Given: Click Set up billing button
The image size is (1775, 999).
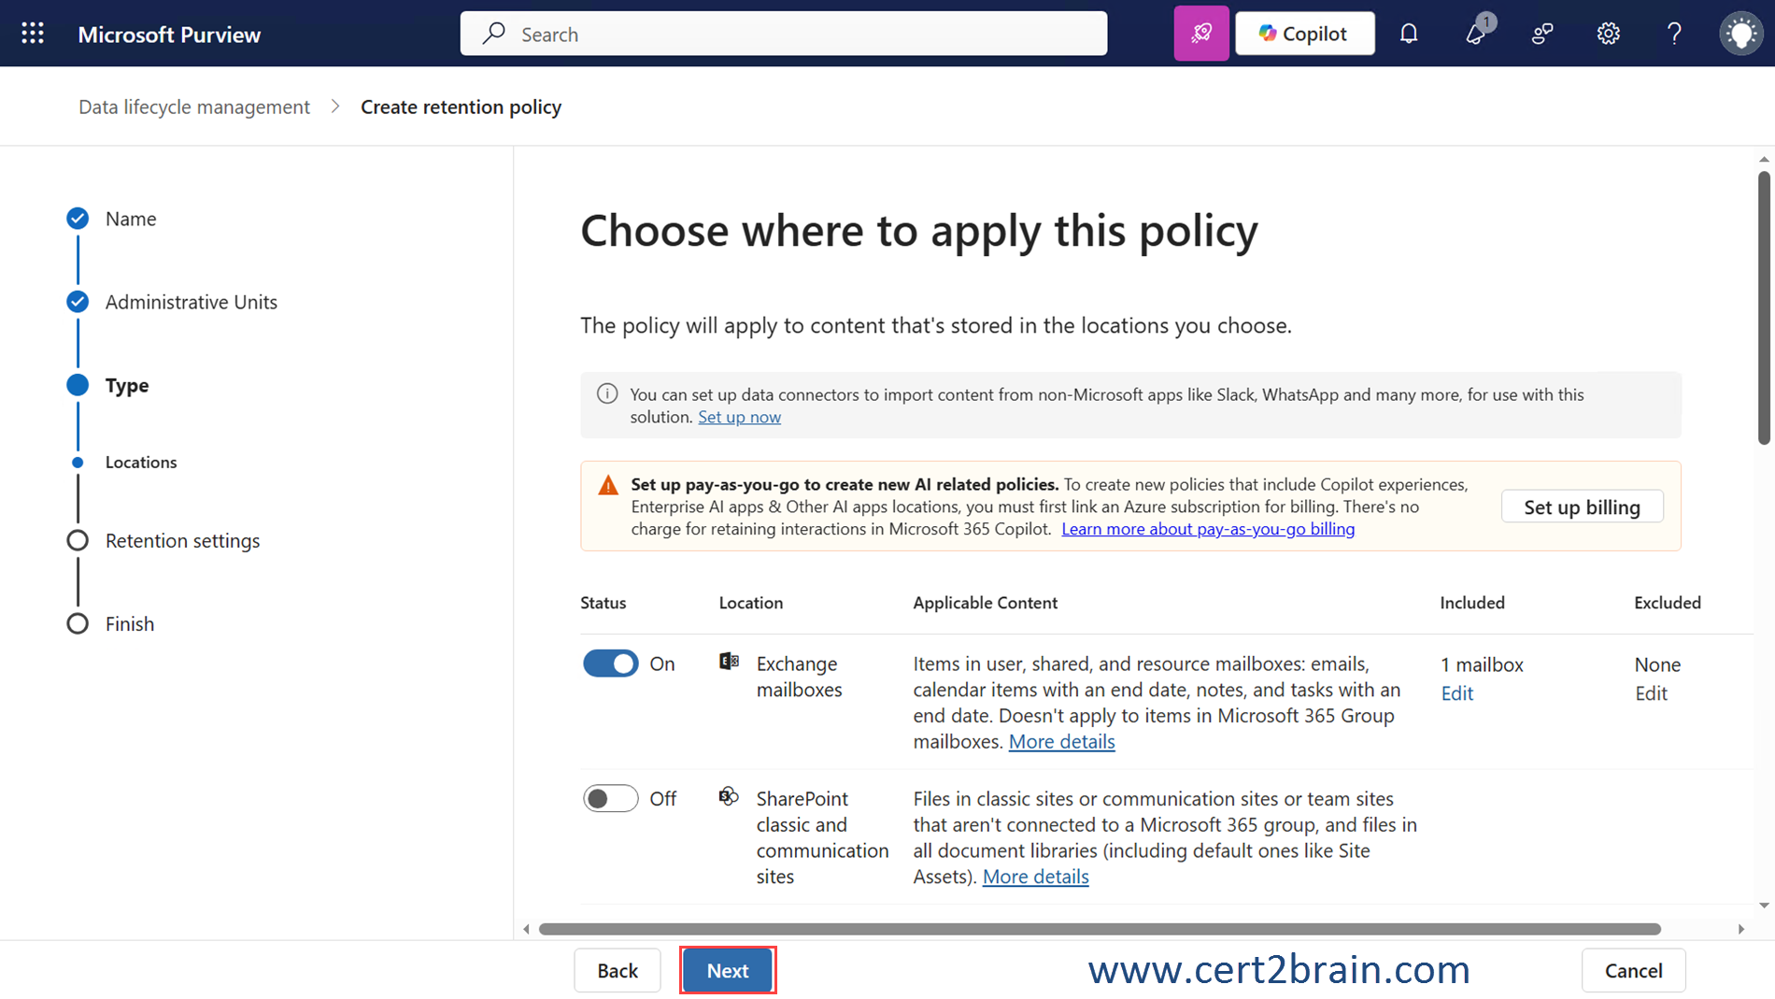Looking at the screenshot, I should pos(1581,507).
